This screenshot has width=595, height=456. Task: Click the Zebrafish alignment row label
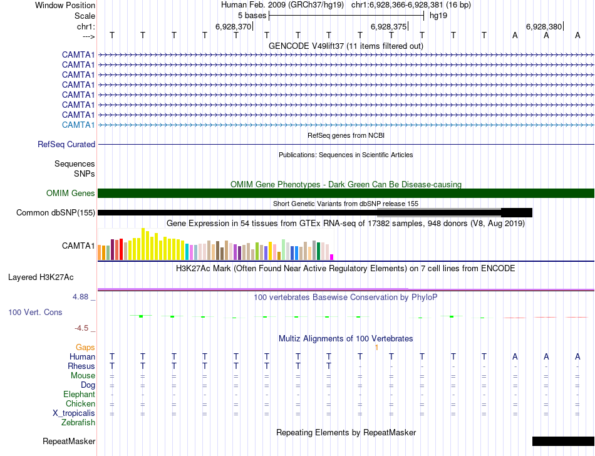[78, 422]
